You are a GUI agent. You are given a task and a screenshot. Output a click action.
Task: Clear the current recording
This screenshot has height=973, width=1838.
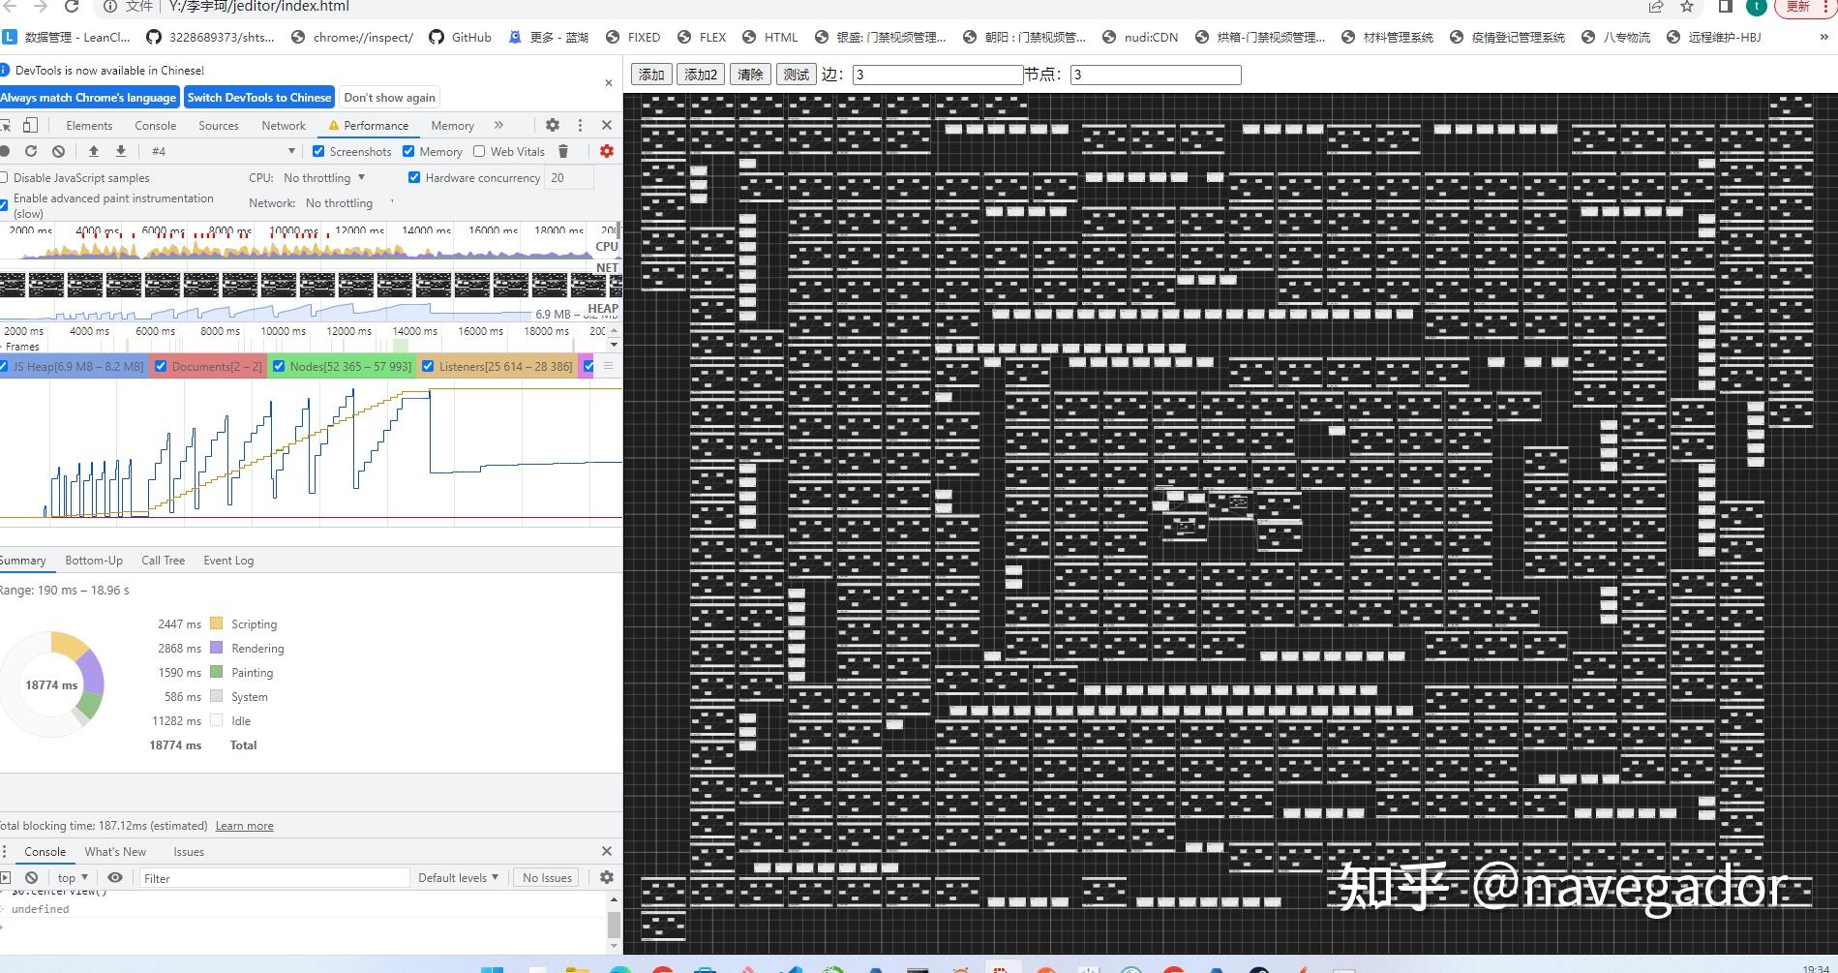click(x=58, y=151)
